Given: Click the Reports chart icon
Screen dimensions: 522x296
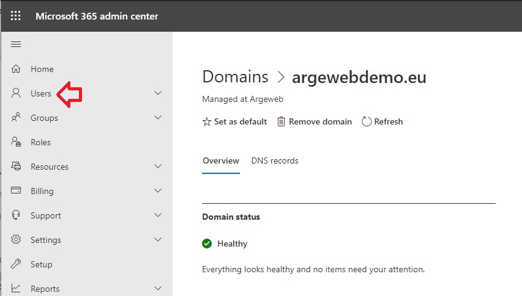Looking at the screenshot, I should [x=16, y=288].
